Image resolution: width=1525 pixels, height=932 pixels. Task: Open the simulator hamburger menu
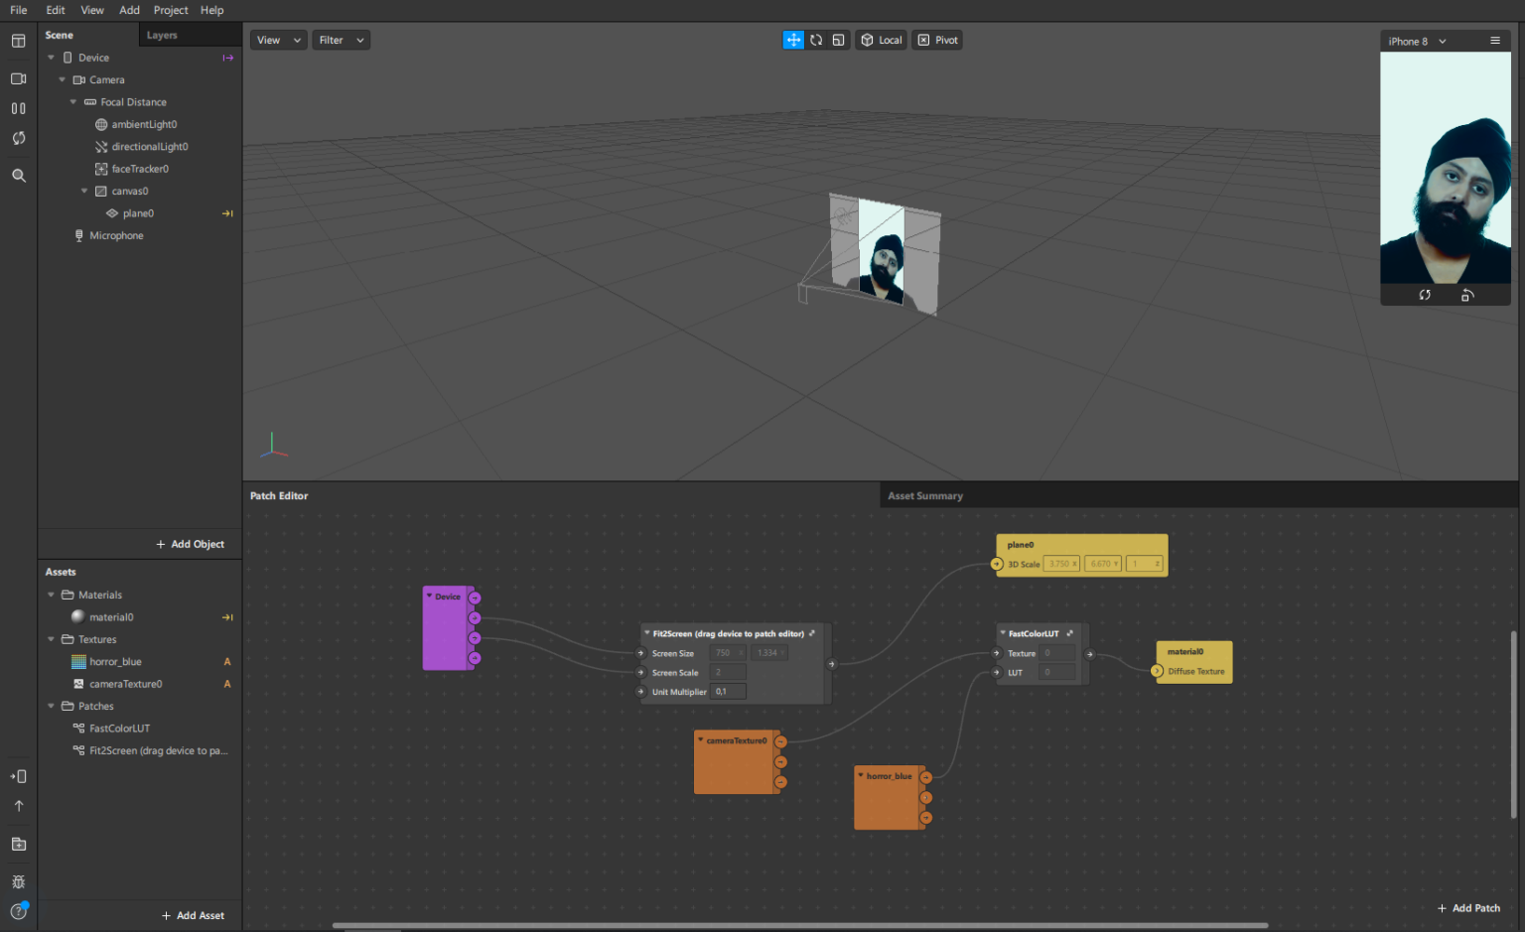pos(1494,41)
